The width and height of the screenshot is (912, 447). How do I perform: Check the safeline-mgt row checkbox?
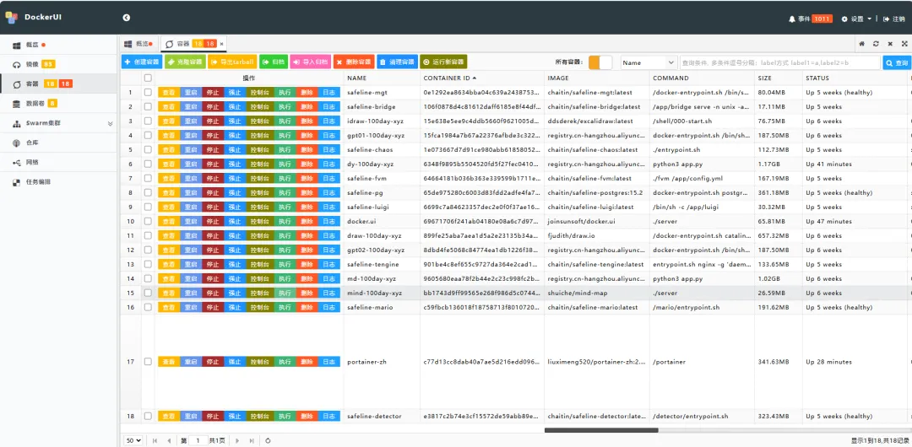coord(148,93)
